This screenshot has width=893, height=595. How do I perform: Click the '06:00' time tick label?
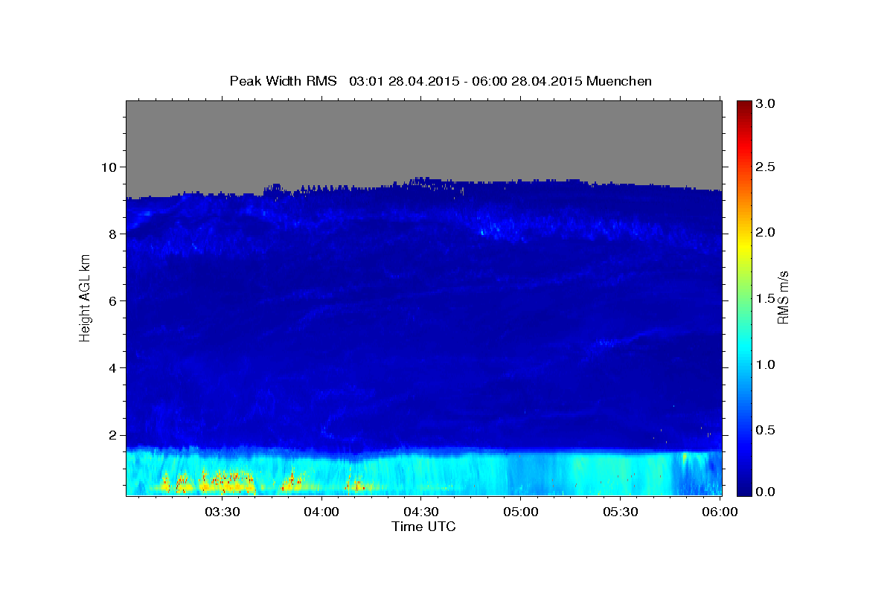[720, 512]
